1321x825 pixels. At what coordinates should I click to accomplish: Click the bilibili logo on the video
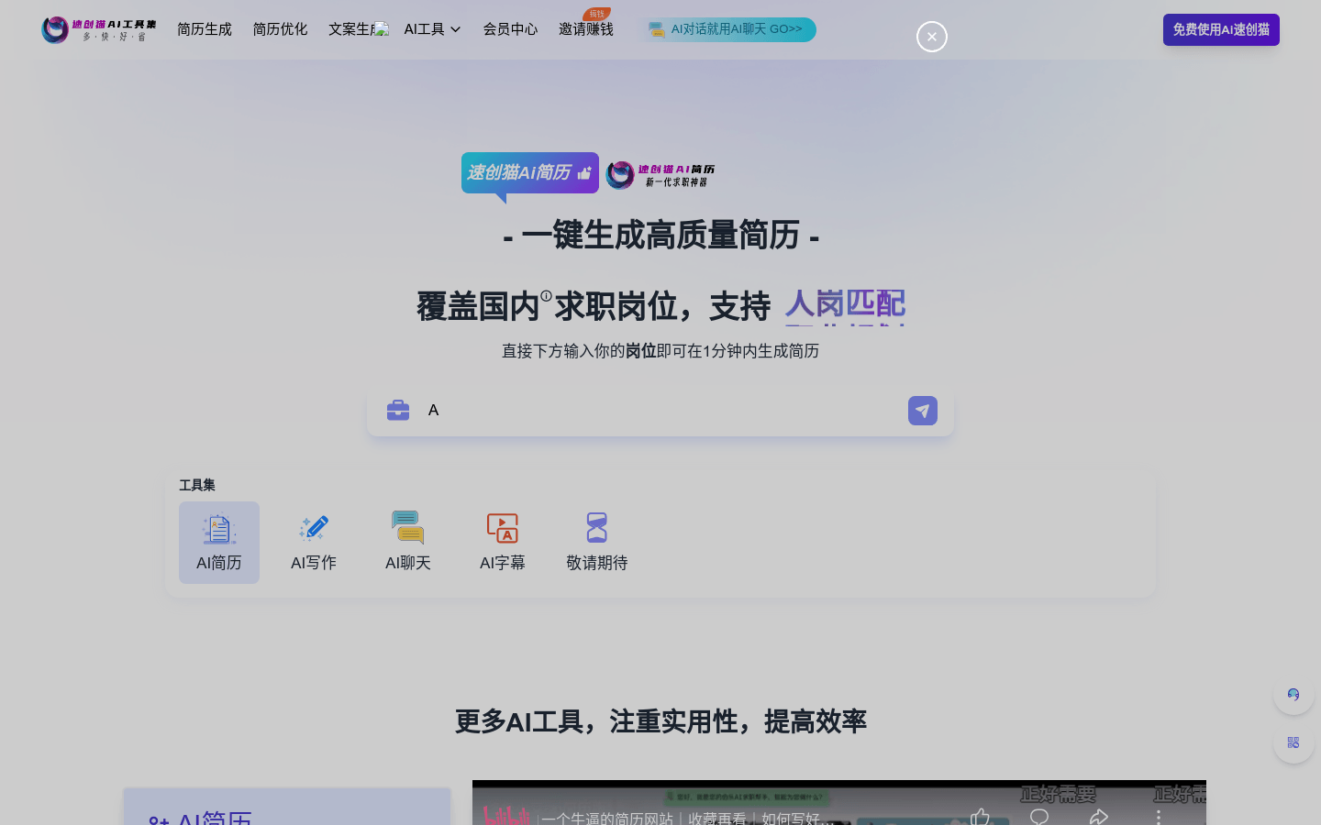pos(506,816)
